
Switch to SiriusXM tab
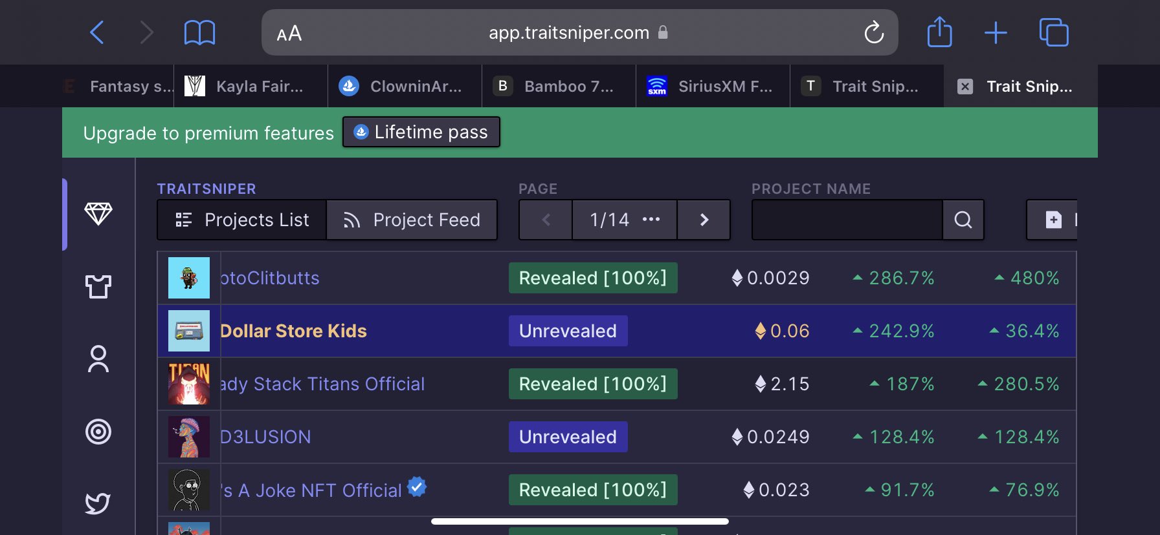click(713, 86)
